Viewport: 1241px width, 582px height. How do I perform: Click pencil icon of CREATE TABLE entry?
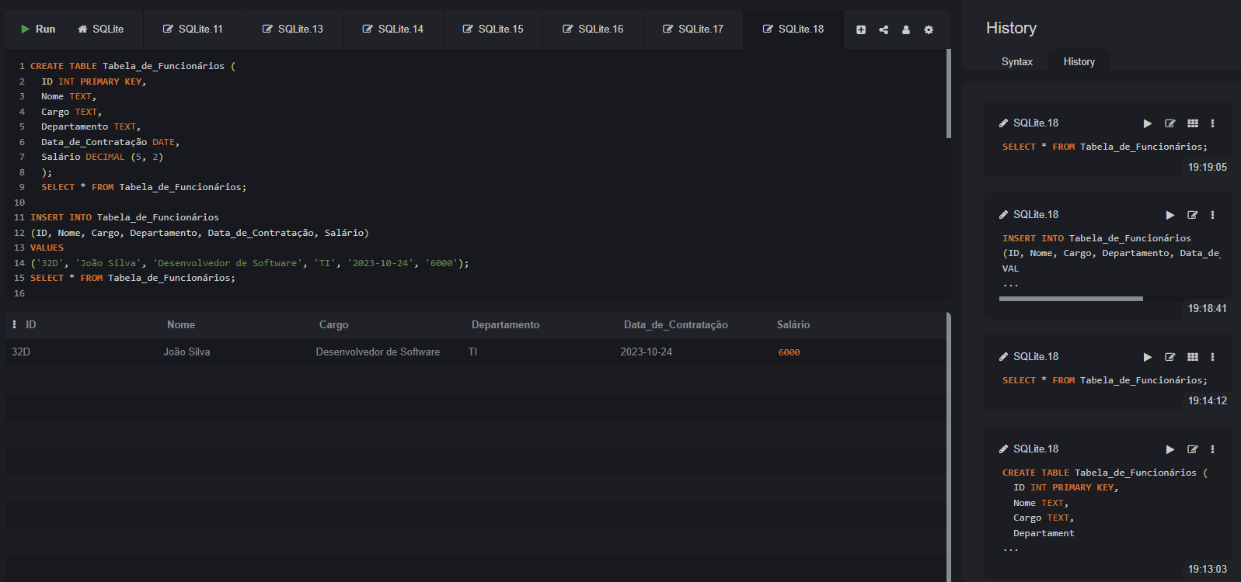[1003, 449]
